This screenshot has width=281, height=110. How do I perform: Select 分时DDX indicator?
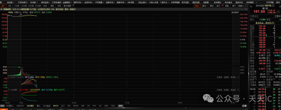point(20,106)
